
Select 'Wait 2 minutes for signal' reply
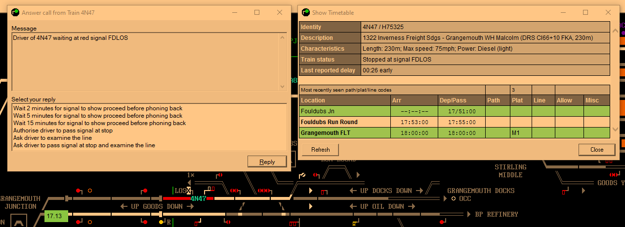click(149, 108)
